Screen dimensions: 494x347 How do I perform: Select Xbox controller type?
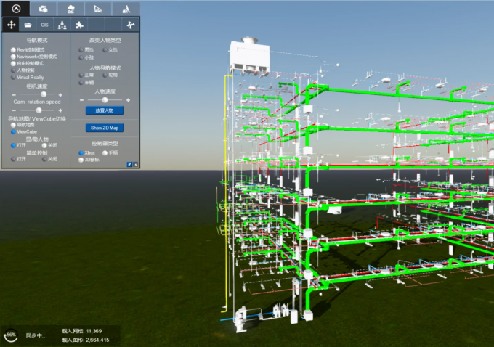click(81, 152)
